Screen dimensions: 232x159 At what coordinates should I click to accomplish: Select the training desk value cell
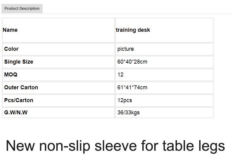pos(164,30)
